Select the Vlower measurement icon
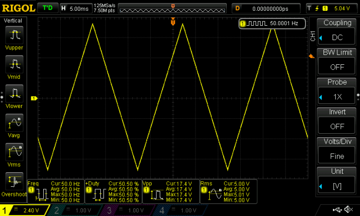The height and width of the screenshot is (216, 360). [14, 94]
